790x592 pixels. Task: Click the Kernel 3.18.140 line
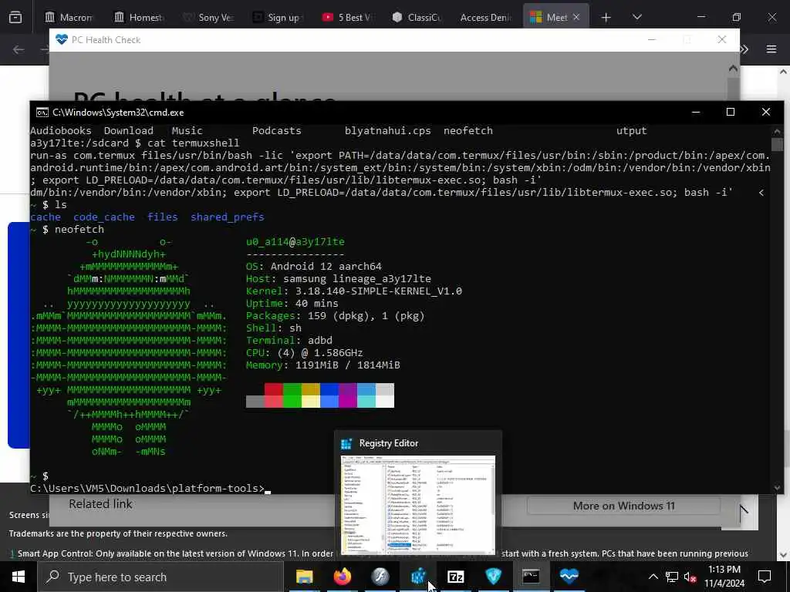(x=353, y=291)
